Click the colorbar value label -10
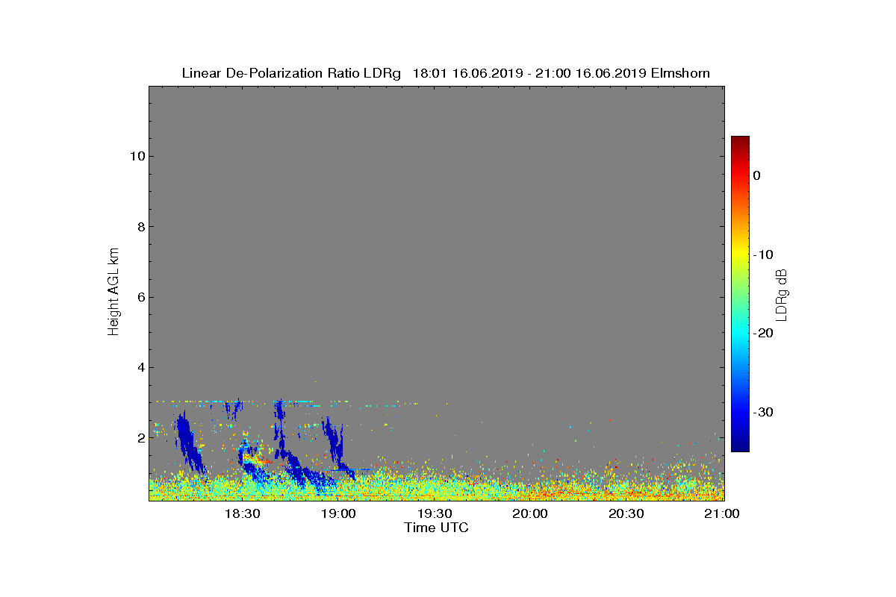The image size is (896, 597). pos(763,254)
